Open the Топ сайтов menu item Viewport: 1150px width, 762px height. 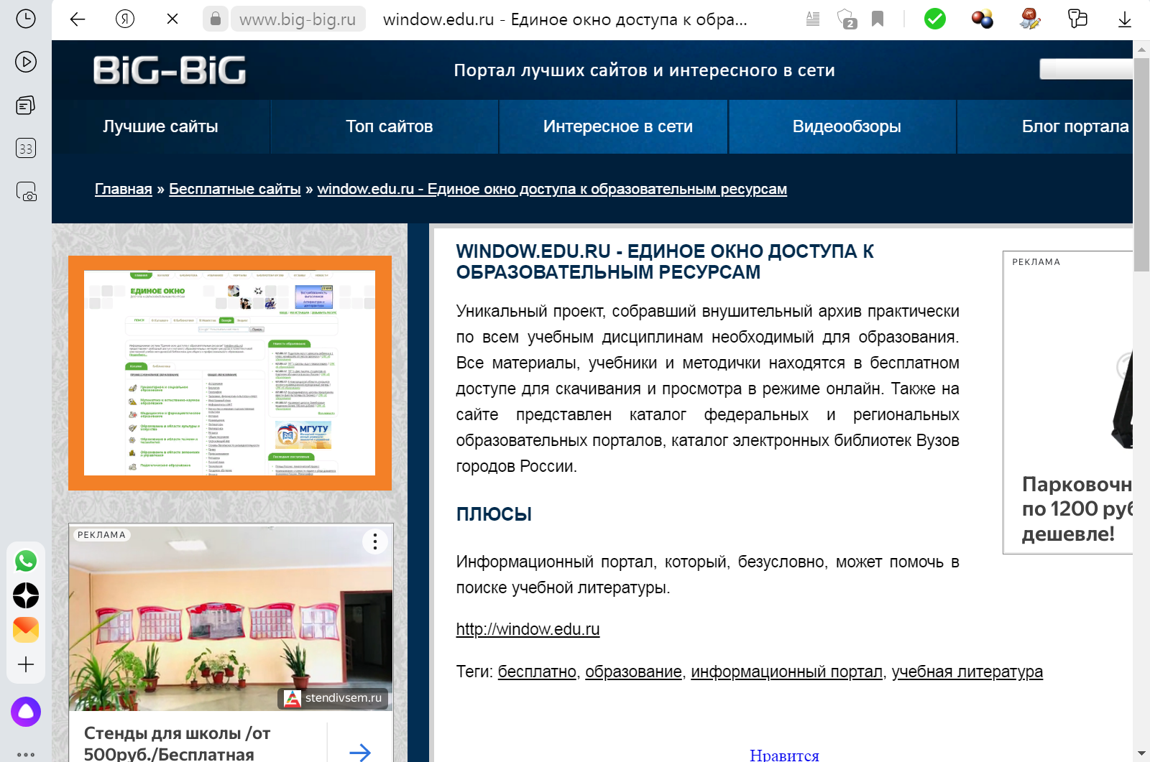click(x=389, y=126)
